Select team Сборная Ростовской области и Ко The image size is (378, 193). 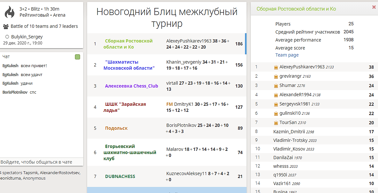click(x=128, y=44)
